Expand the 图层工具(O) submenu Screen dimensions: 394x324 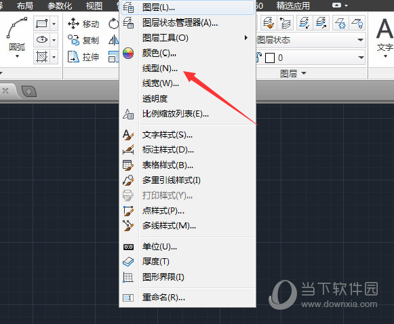click(187, 38)
